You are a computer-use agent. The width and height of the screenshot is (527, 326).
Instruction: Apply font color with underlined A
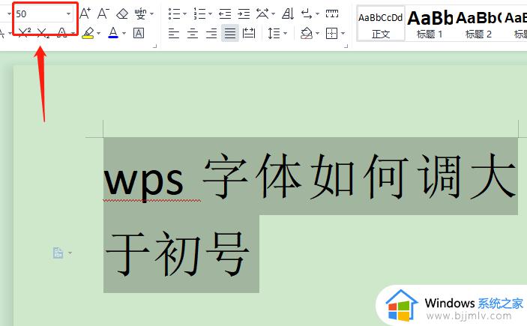(113, 33)
